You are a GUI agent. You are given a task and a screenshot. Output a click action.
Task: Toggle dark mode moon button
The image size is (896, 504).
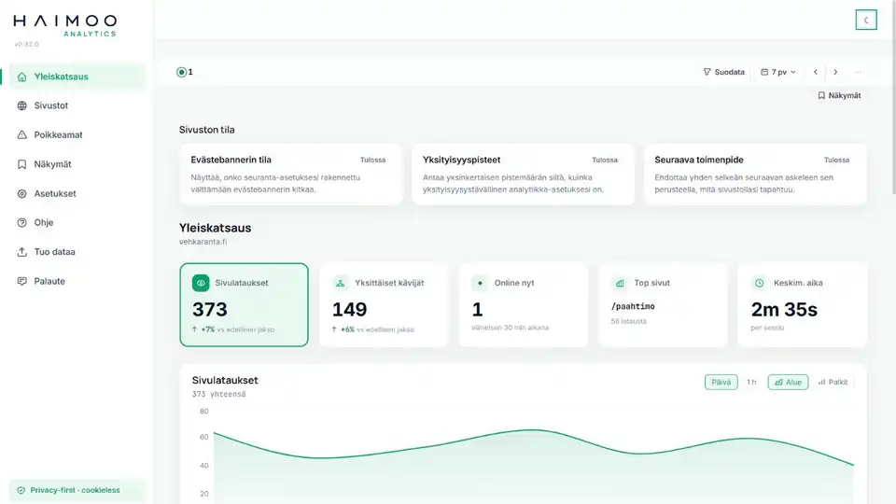click(866, 20)
